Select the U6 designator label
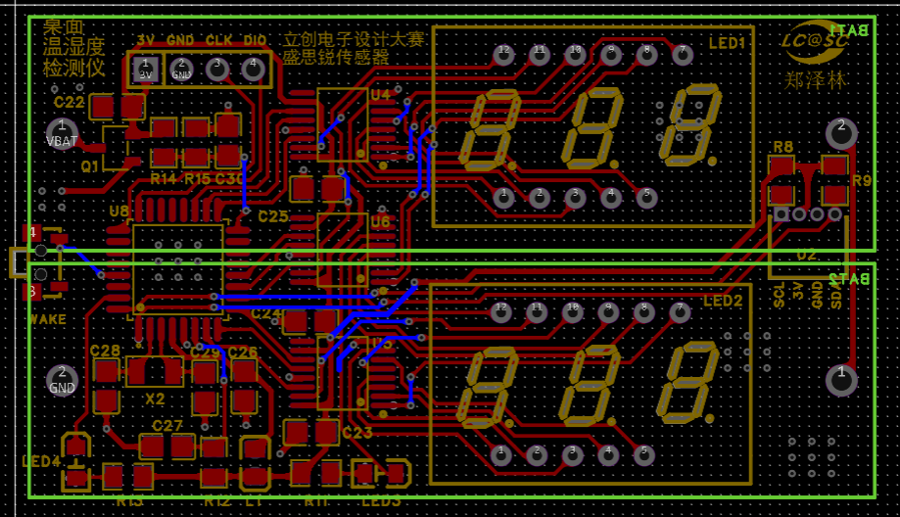The height and width of the screenshot is (517, 900). pos(380,221)
